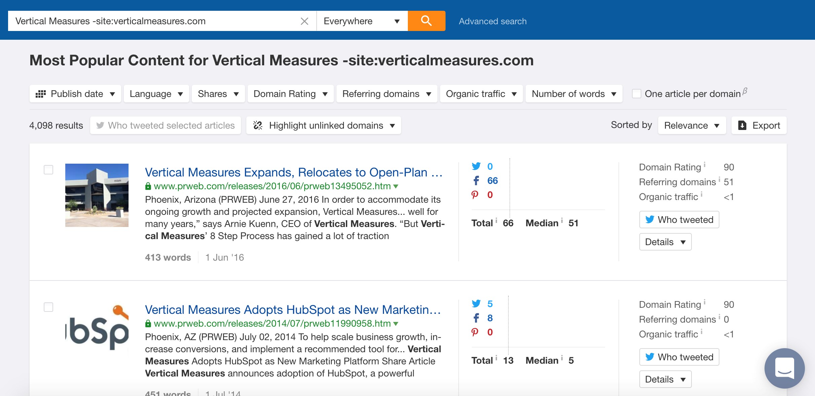Click 413 words label
The height and width of the screenshot is (396, 815).
168,257
